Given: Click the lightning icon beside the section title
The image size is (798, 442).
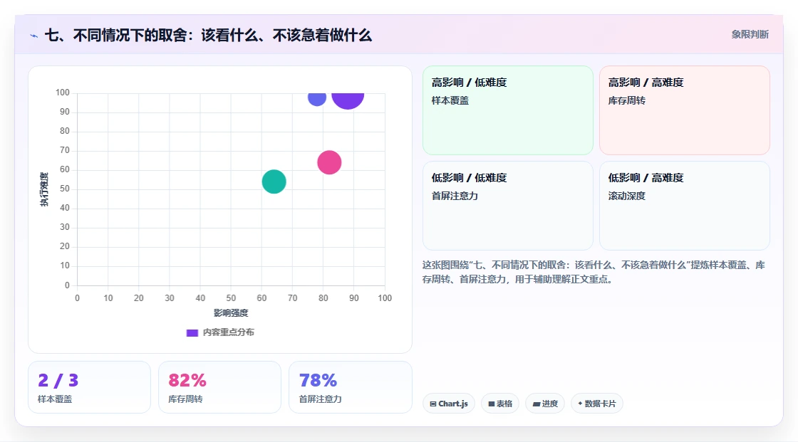Looking at the screenshot, I should [x=34, y=36].
